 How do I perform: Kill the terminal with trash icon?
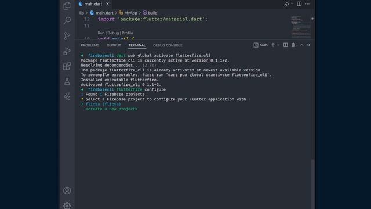point(293,45)
